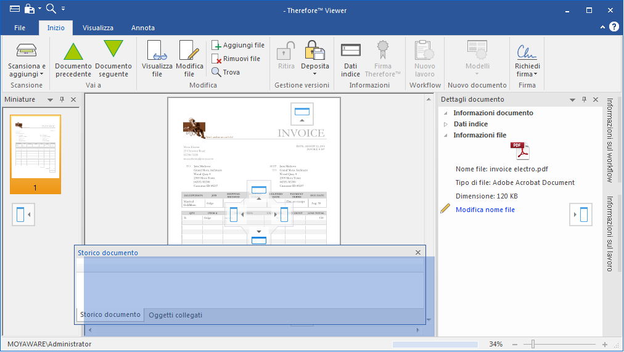Image resolution: width=624 pixels, height=352 pixels.
Task: Click the Modifica nome file link
Action: click(485, 210)
